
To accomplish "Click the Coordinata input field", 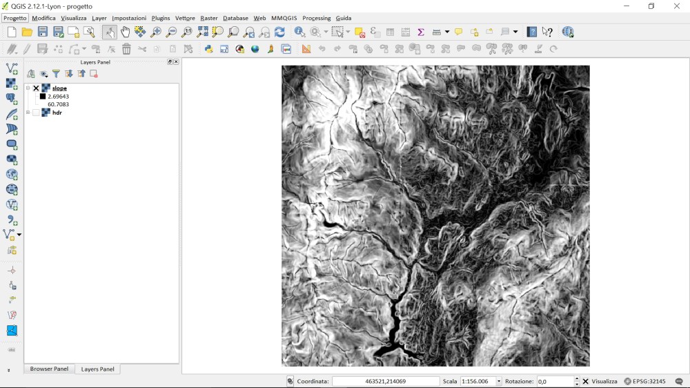I will pos(386,381).
